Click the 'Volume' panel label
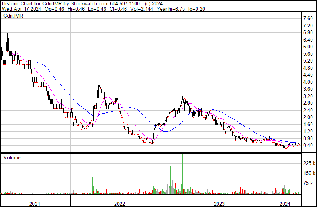Viewport: 317px width, 207px height. 12,157
